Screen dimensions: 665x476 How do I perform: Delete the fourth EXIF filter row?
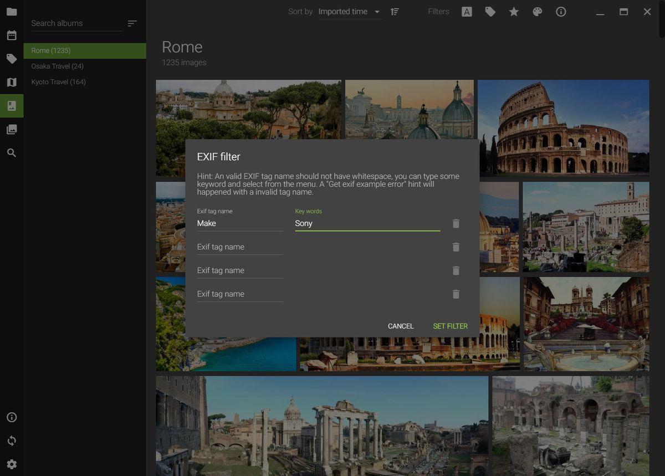tap(456, 294)
